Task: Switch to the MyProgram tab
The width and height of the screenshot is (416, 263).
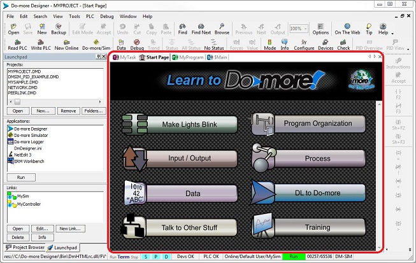Action: pyautogui.click(x=187, y=58)
